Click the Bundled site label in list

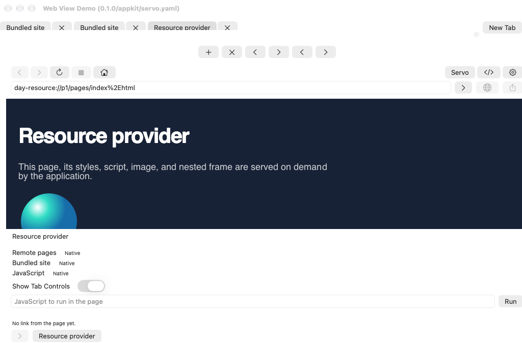tap(31, 263)
